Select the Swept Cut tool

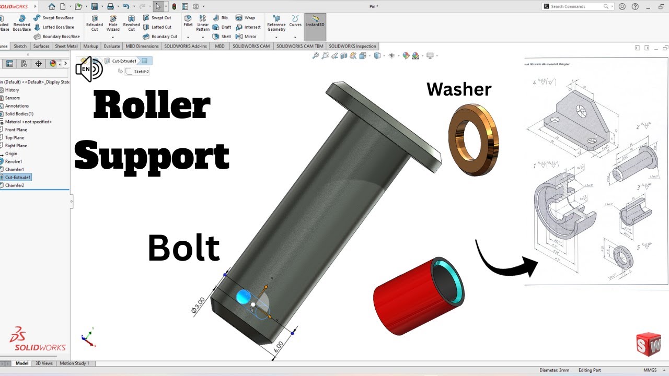pyautogui.click(x=157, y=18)
